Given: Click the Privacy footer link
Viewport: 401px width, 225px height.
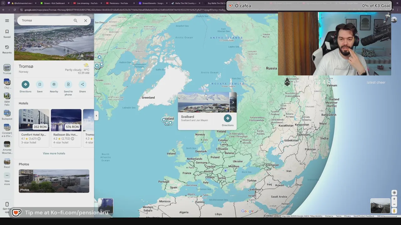Looking at the screenshot, I should (x=347, y=216).
